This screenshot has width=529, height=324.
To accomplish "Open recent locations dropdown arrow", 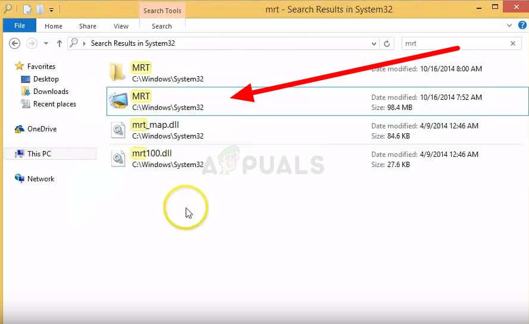I will (x=46, y=43).
